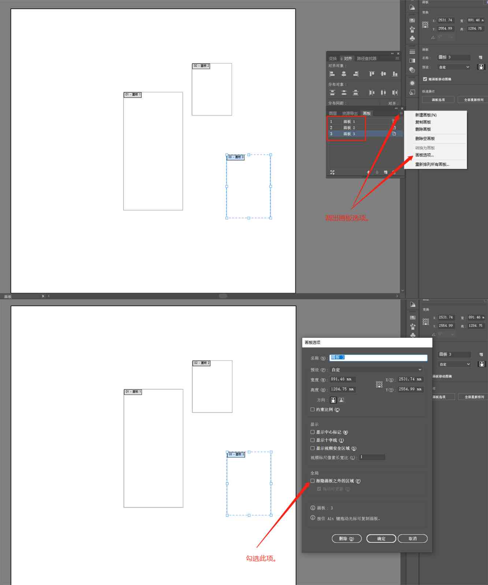
Task: Click the horizontal canvas scrollbar thumb
Action: pyautogui.click(x=223, y=296)
